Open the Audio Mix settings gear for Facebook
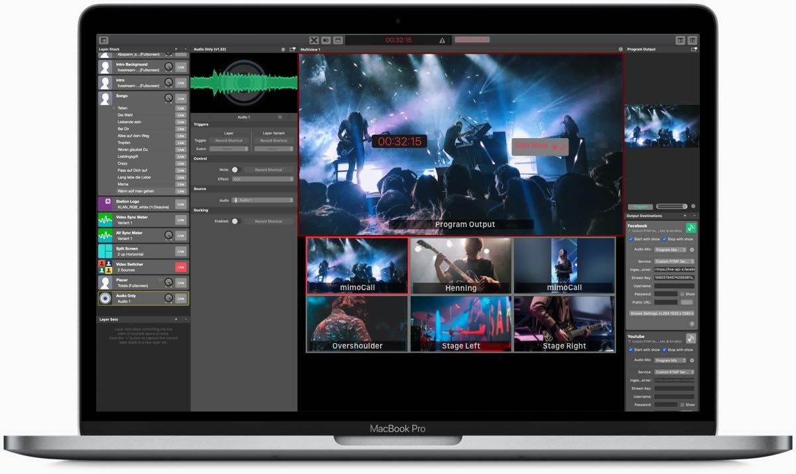Screen dimensions: 796x474 [x=691, y=250]
